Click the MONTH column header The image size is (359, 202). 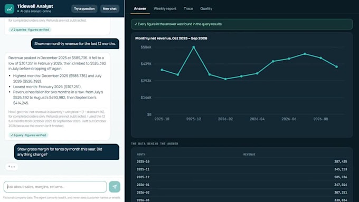[x=141, y=155]
